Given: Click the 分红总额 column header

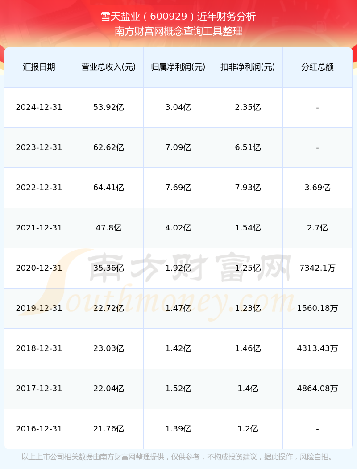Looking at the screenshot, I should pos(318,67).
